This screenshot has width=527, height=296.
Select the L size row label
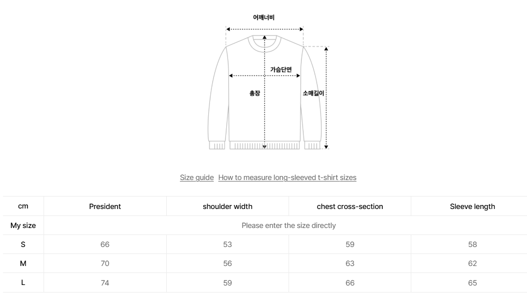tap(23, 282)
